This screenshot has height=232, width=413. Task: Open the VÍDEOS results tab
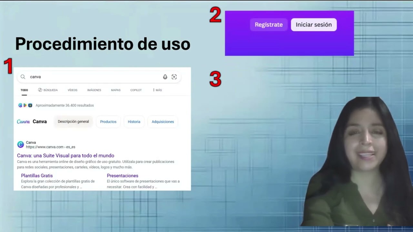[x=73, y=90]
